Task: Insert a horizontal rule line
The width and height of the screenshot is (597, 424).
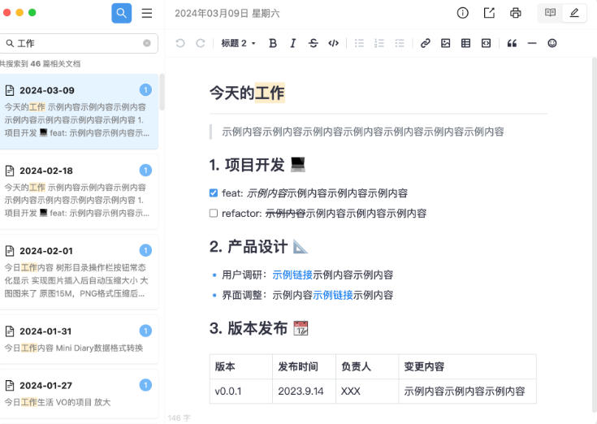Action: point(532,43)
